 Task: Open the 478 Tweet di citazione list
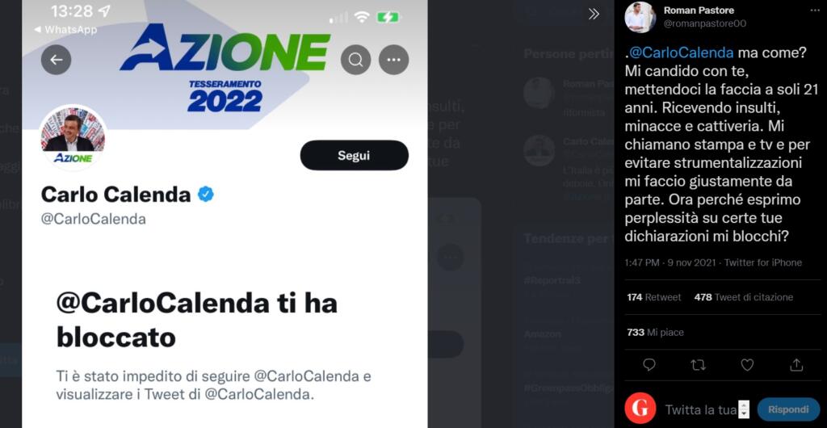pos(744,297)
